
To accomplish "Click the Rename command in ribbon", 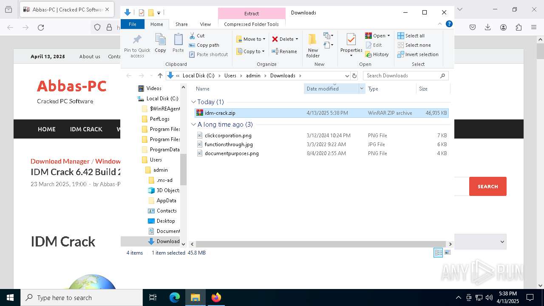I will click(284, 51).
